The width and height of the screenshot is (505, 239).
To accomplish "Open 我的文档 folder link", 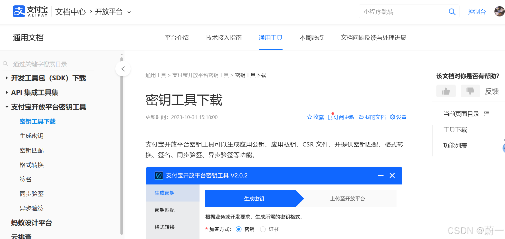I will point(372,117).
